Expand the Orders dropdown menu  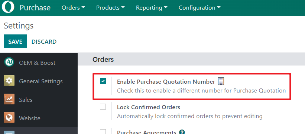(73, 8)
